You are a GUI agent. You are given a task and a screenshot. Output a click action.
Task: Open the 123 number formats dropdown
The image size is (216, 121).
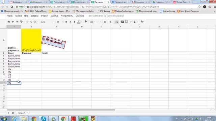(35, 22)
